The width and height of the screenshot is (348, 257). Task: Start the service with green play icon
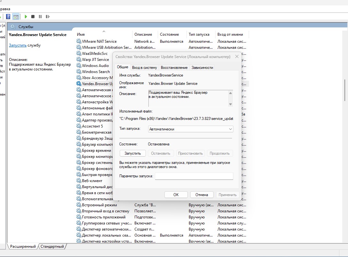pyautogui.click(x=26, y=17)
